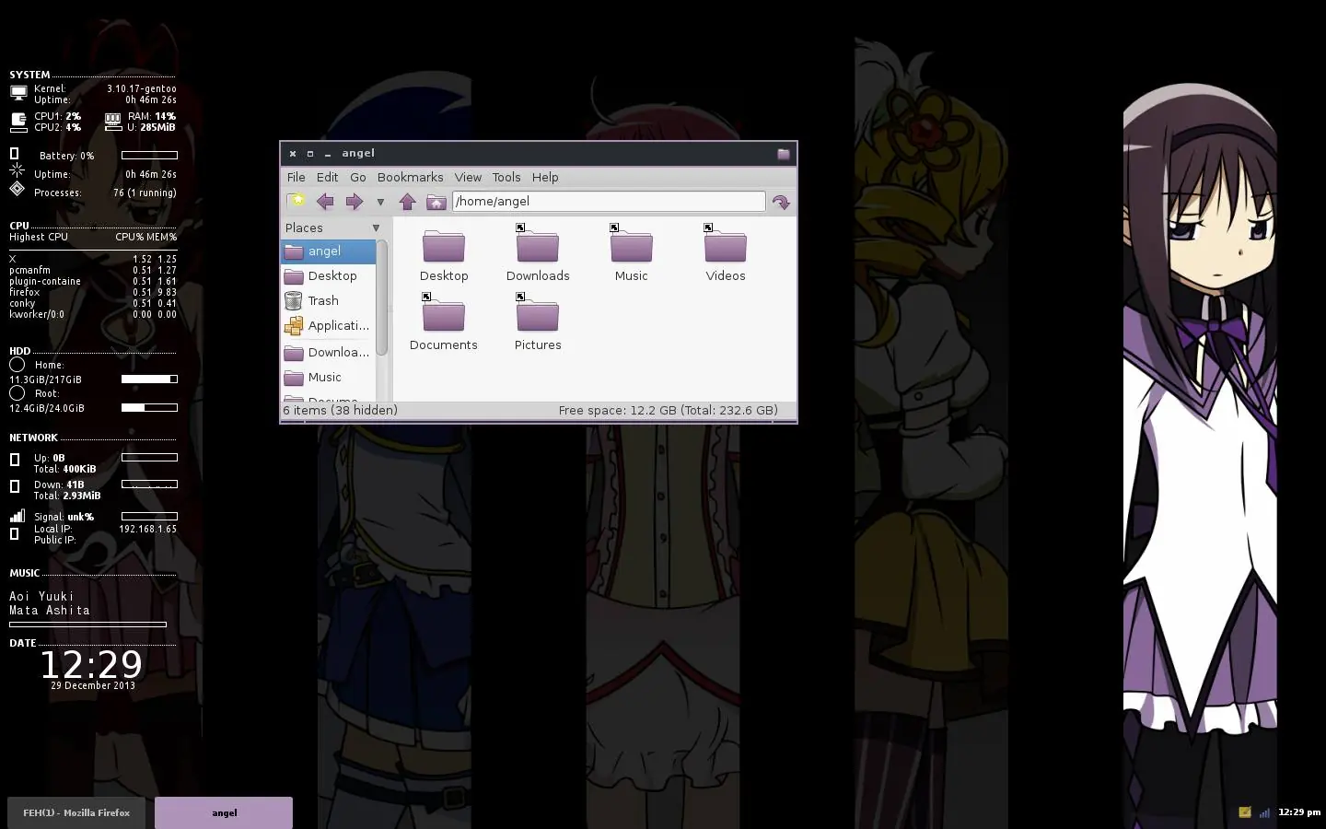Open Applications from the Places sidebar
1326x829 pixels.
[x=328, y=326]
